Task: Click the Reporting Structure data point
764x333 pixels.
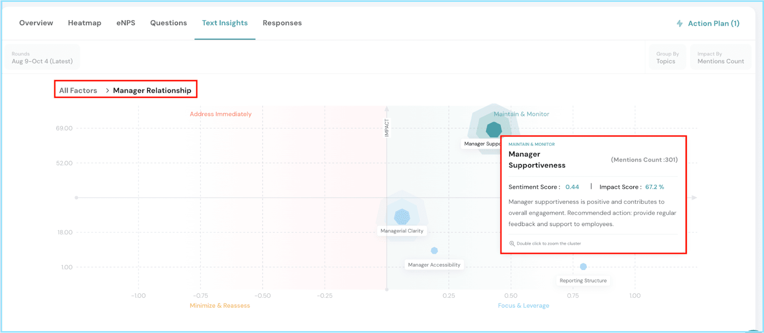Action: [x=583, y=267]
